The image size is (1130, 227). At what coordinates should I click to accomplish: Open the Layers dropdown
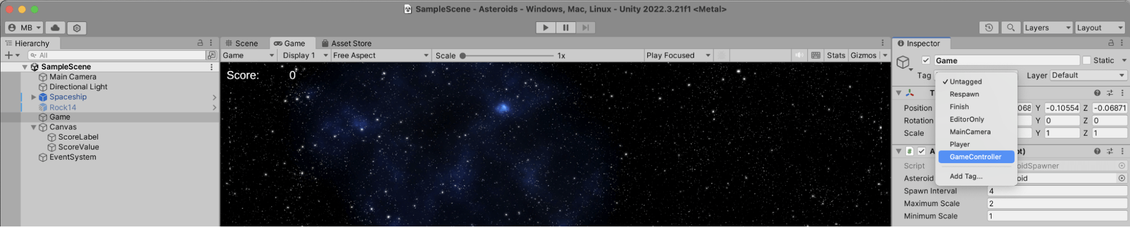tap(1047, 28)
